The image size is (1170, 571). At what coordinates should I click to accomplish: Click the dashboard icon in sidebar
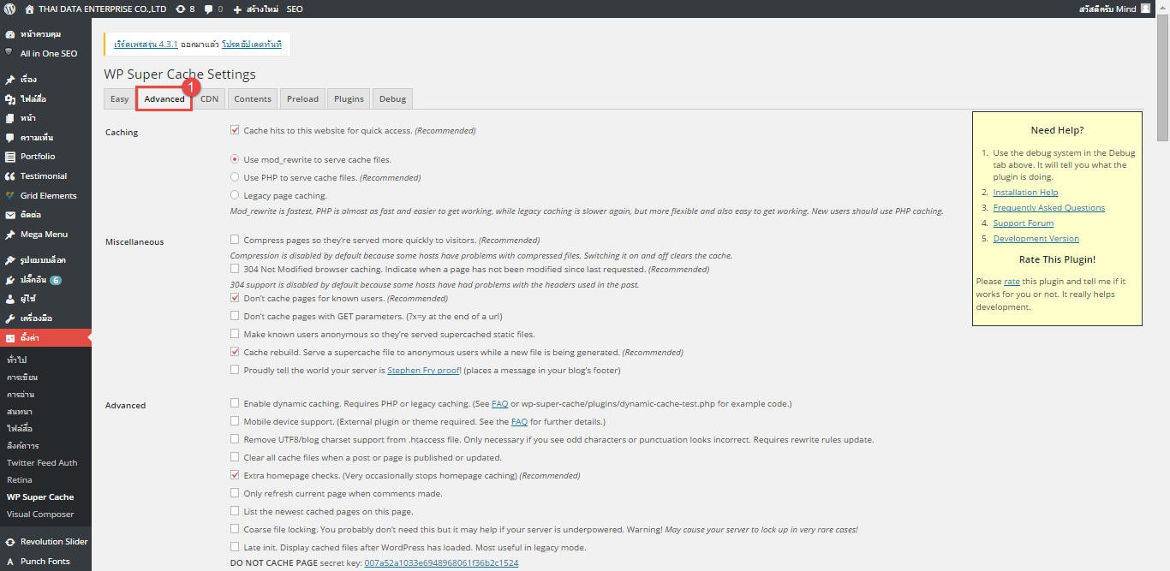[10, 34]
